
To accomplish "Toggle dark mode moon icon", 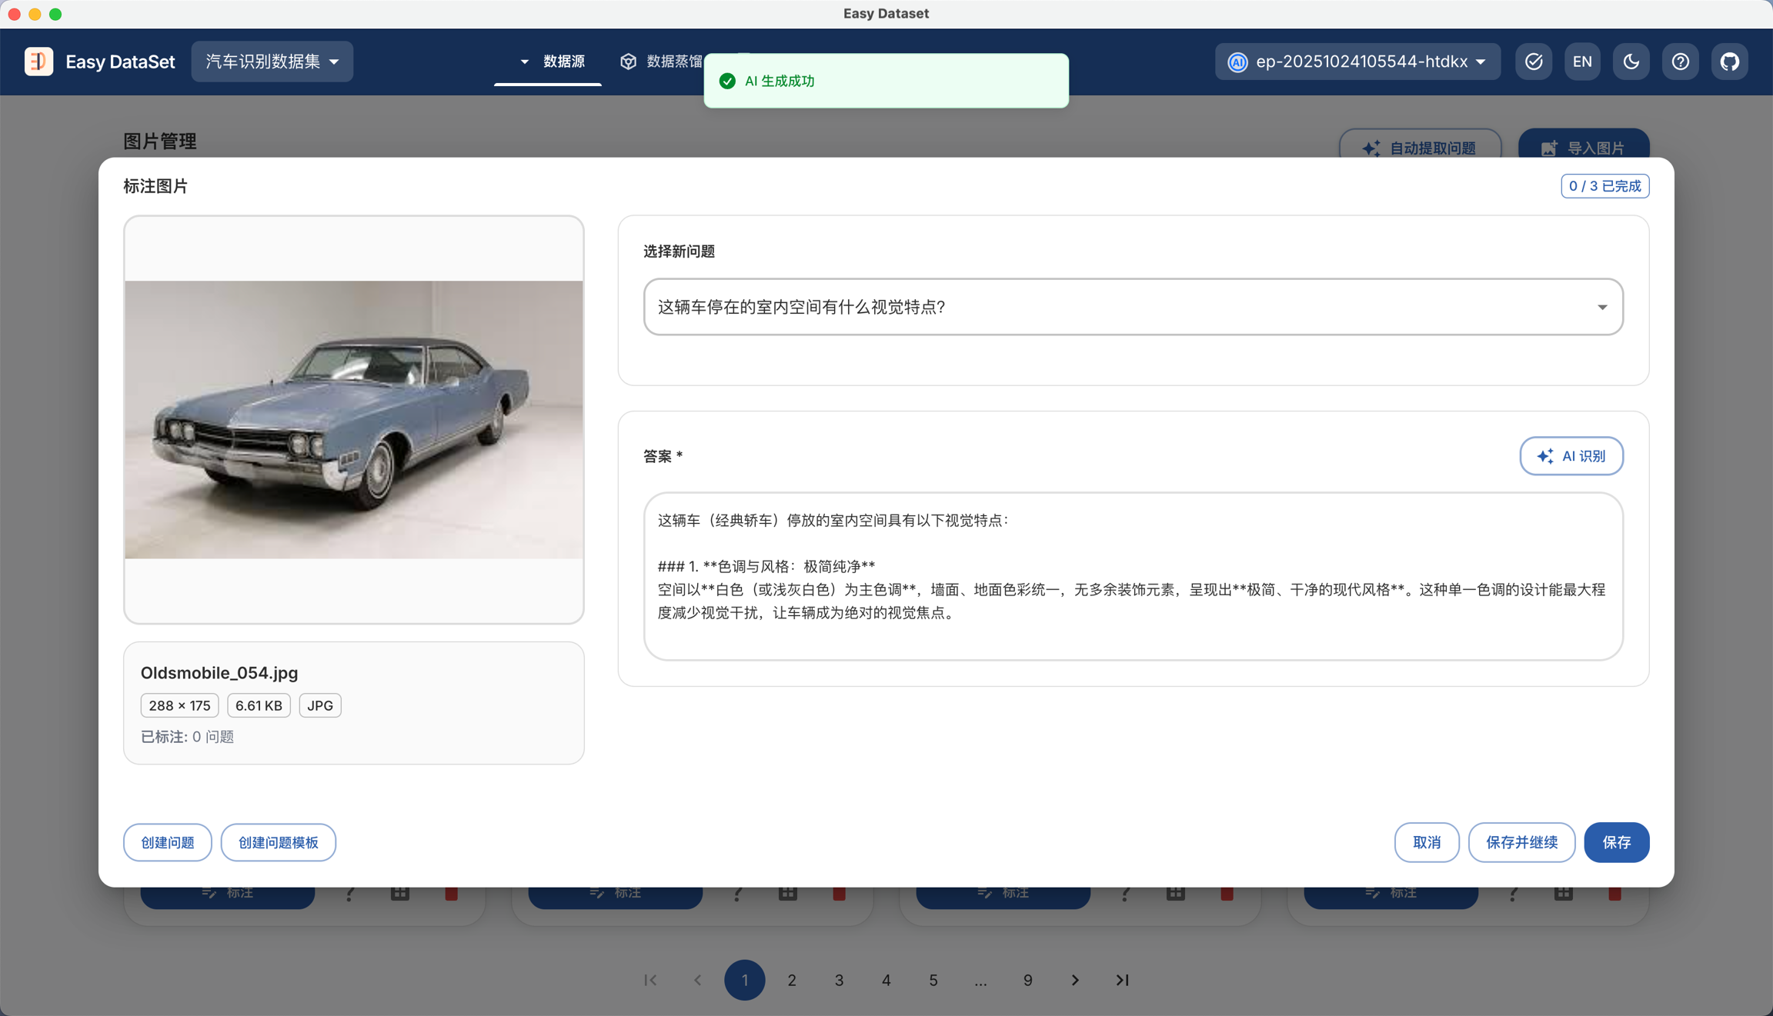I will (1631, 62).
